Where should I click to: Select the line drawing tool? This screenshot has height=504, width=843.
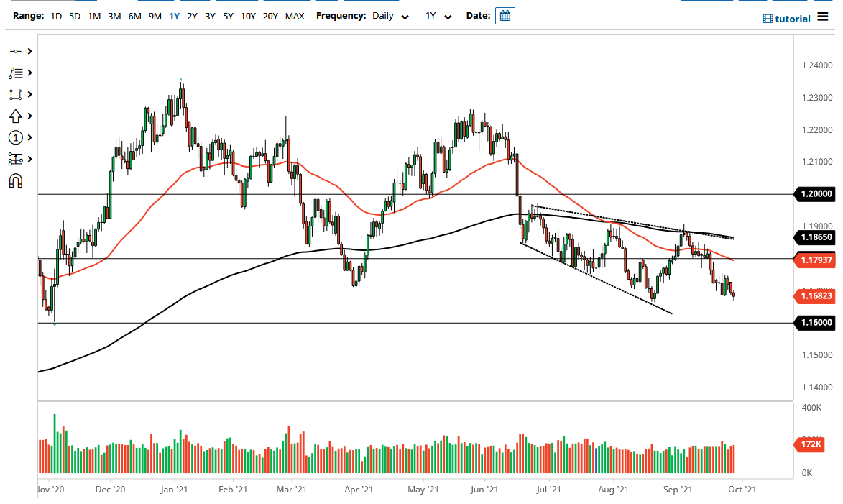tap(16, 51)
